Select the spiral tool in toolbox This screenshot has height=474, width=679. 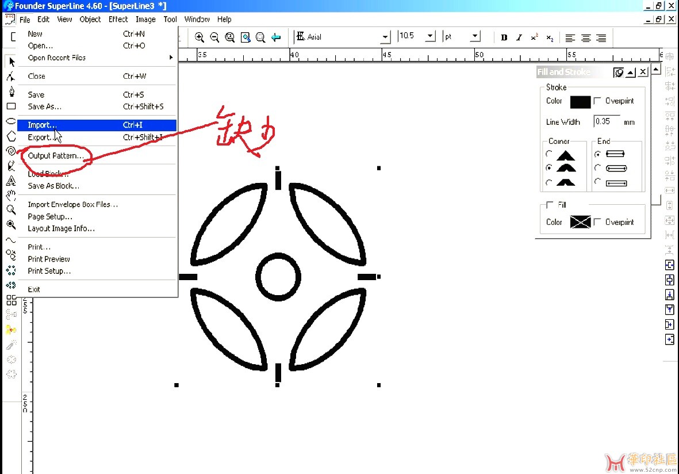[x=11, y=151]
